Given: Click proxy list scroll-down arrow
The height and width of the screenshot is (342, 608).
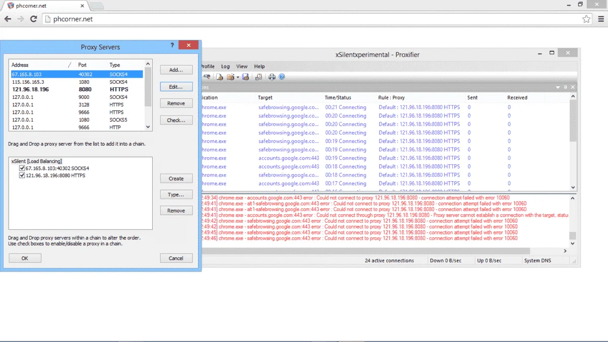Looking at the screenshot, I should [148, 127].
